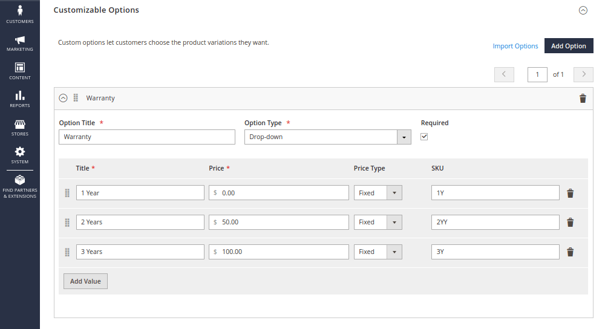The height and width of the screenshot is (329, 605).
Task: Click the SKU column header
Action: (437, 168)
